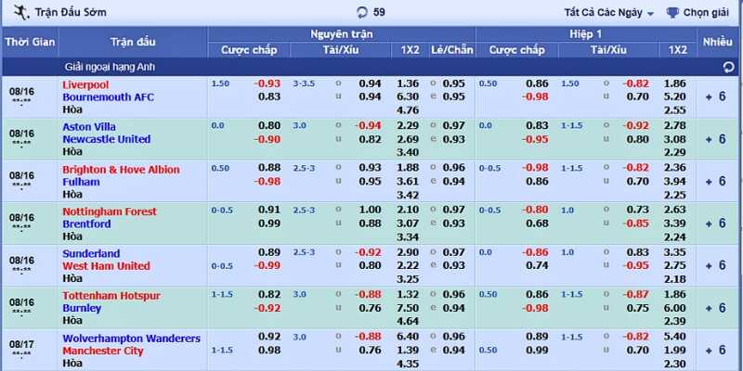Select the Fulham team name

point(81,182)
